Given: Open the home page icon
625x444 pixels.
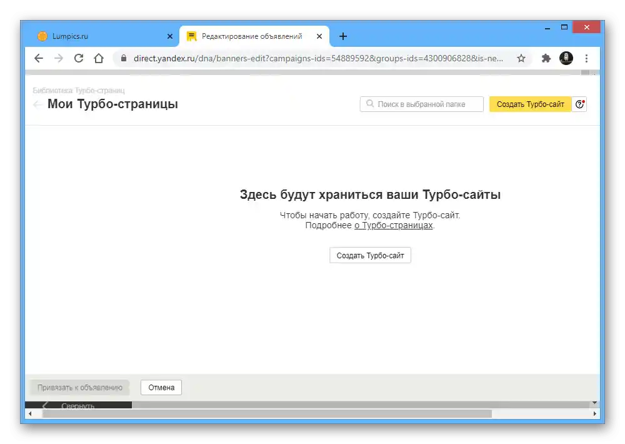Looking at the screenshot, I should pos(99,58).
